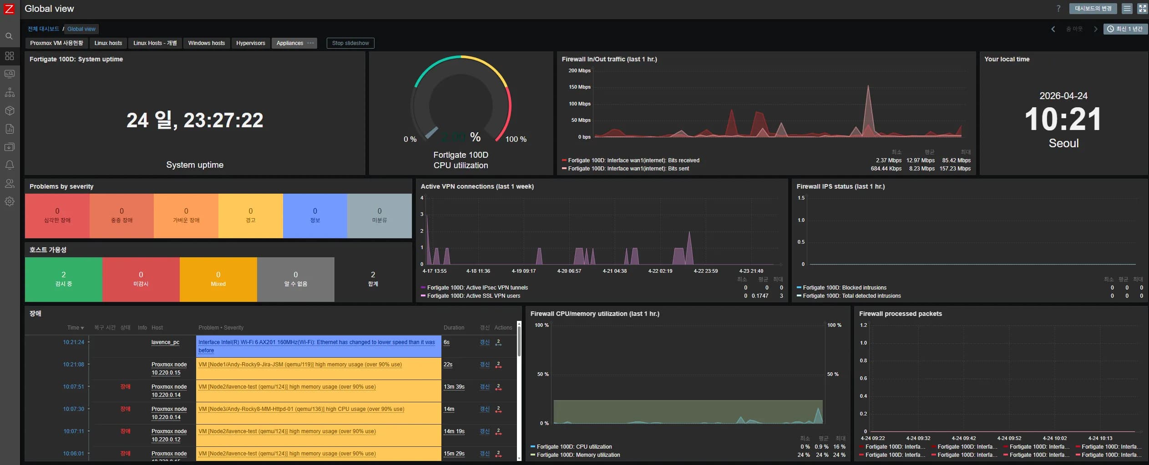Image resolution: width=1149 pixels, height=465 pixels.
Task: Click the 가벼운 장애 orange severity tile
Action: coord(186,216)
